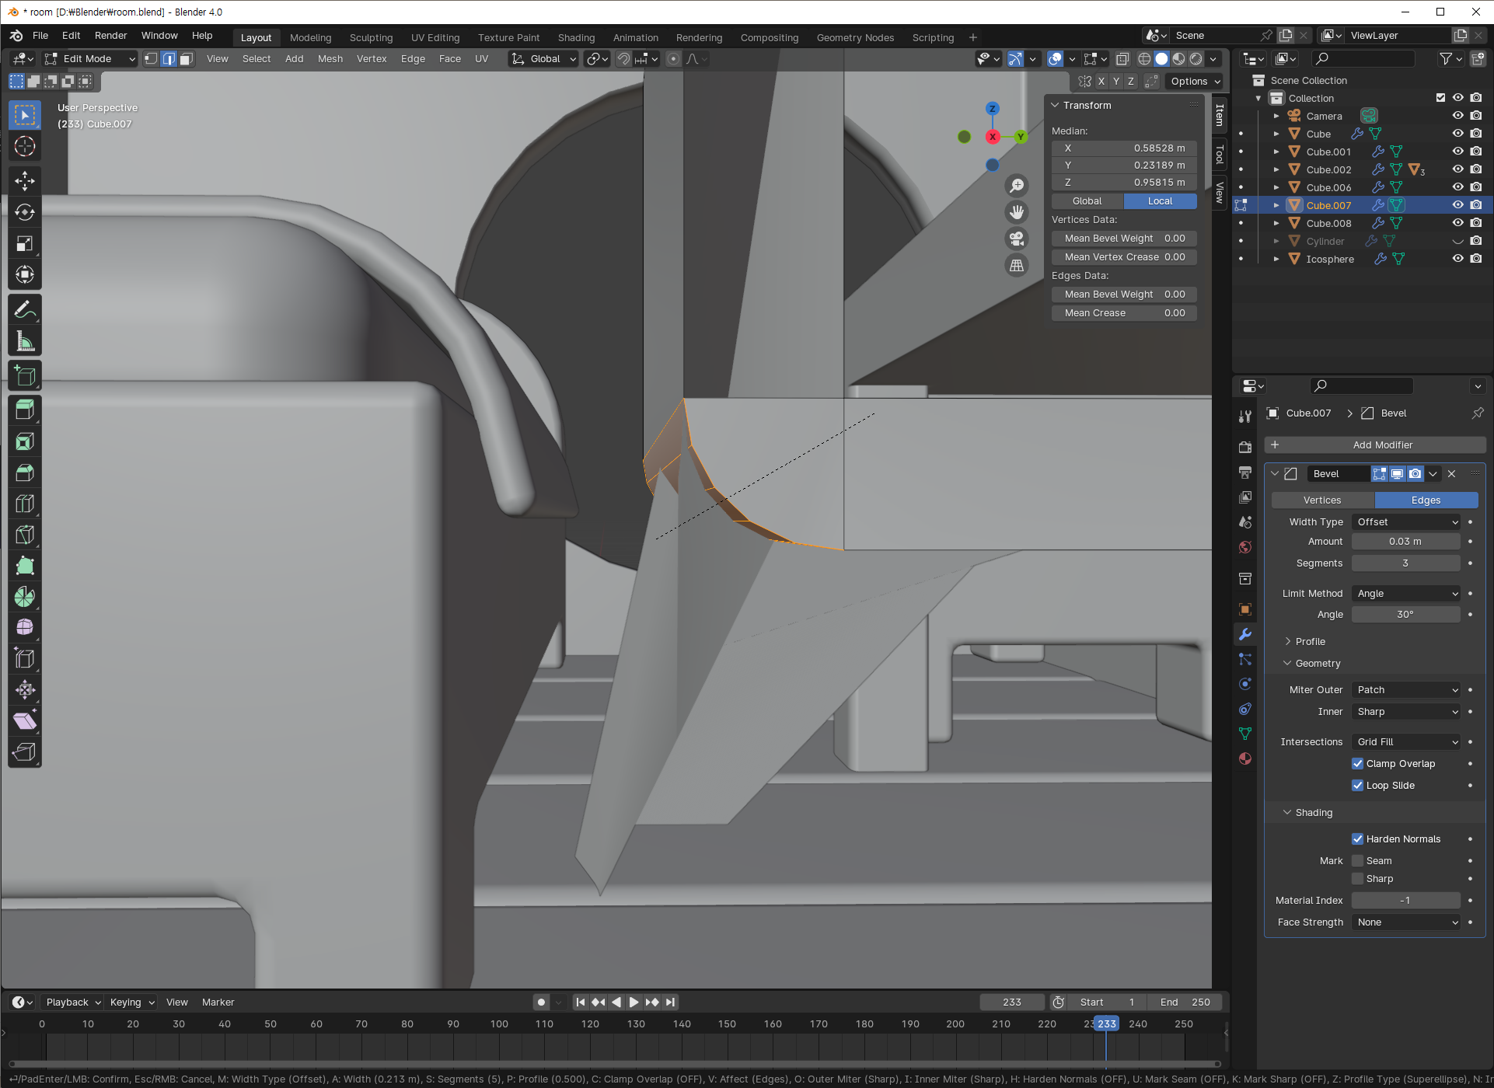Enable vertex select mode
1494x1088 pixels.
pyautogui.click(x=151, y=59)
